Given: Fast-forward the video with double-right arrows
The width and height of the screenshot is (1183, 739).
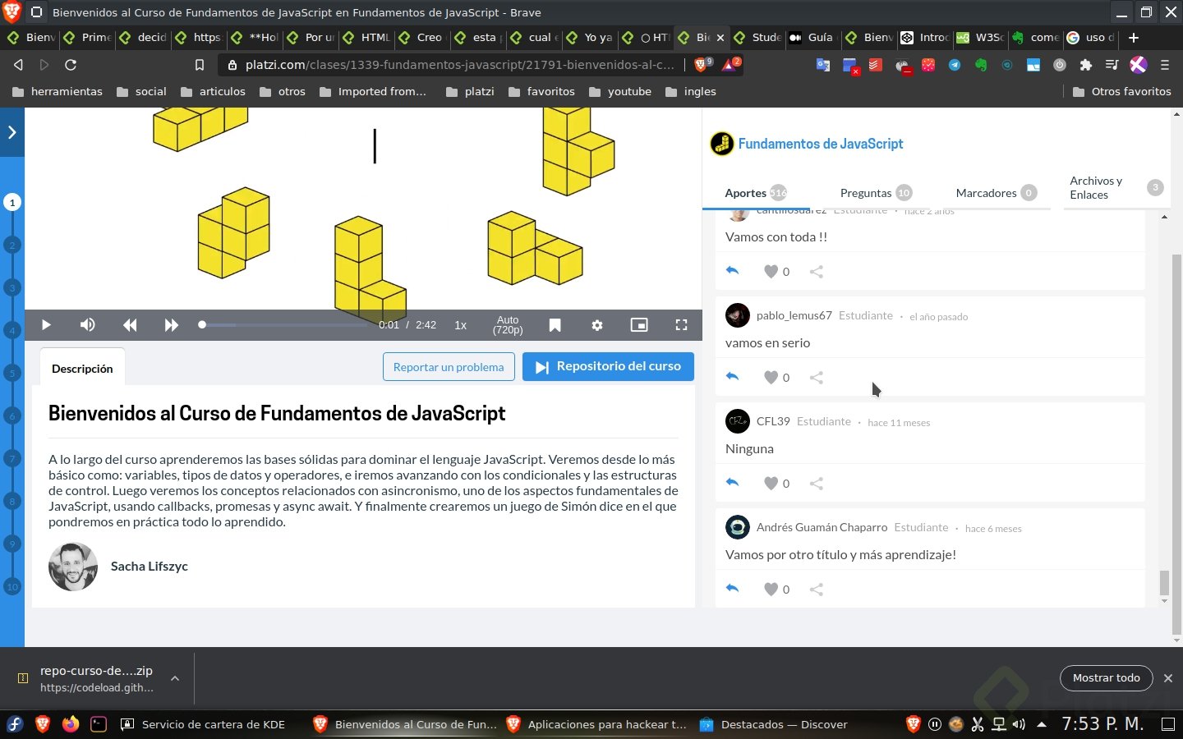Looking at the screenshot, I should click(171, 325).
